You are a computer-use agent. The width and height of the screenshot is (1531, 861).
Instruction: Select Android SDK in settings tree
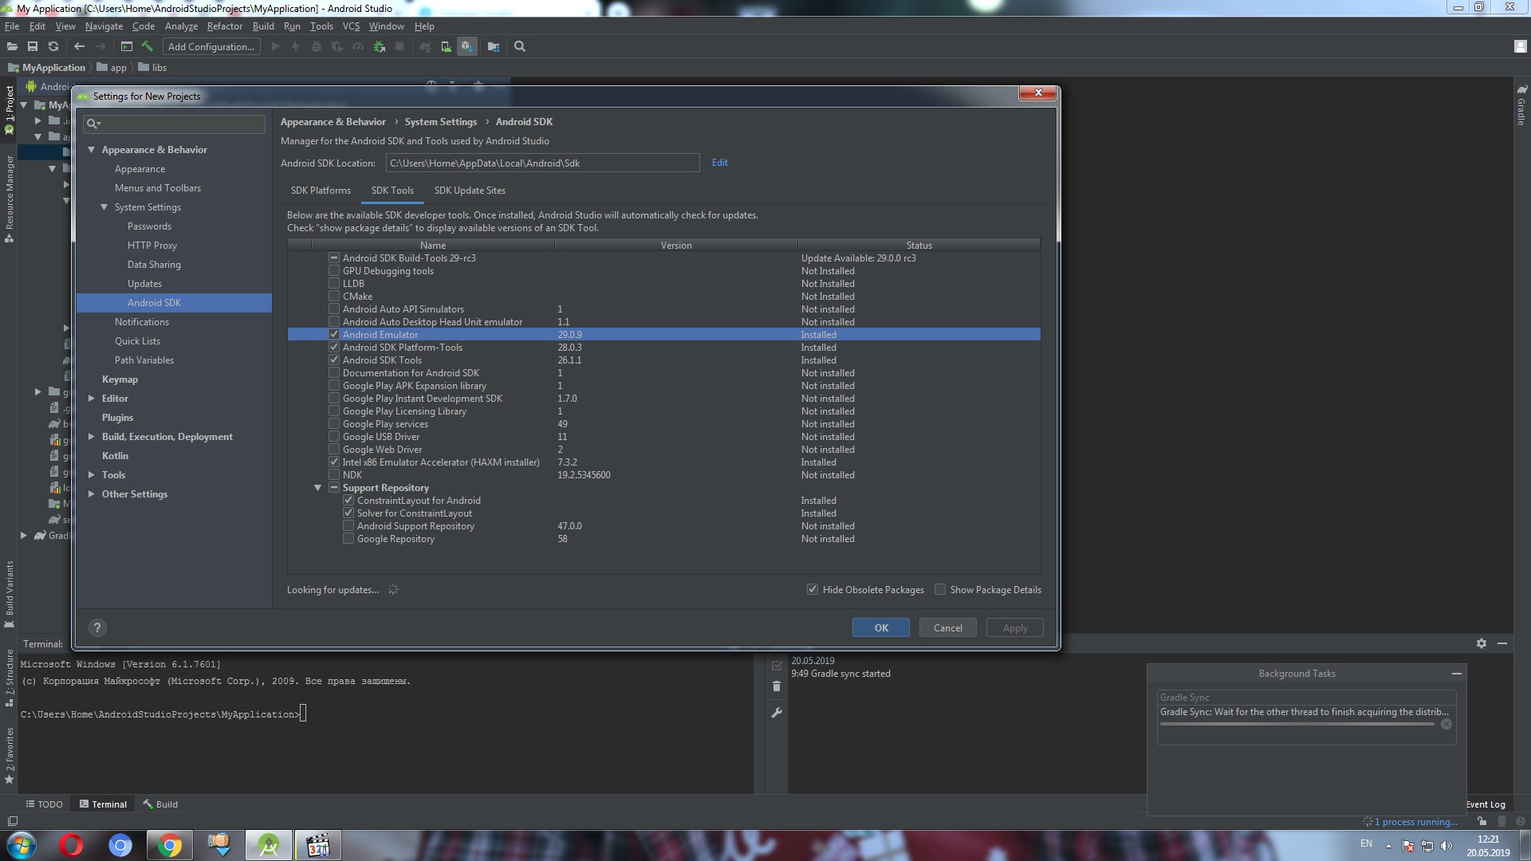[174, 303]
